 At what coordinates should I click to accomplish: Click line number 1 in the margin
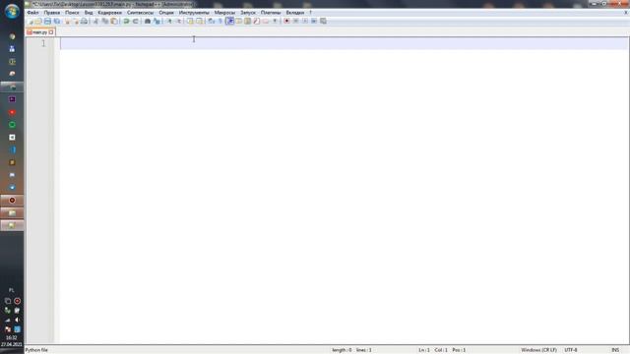43,43
